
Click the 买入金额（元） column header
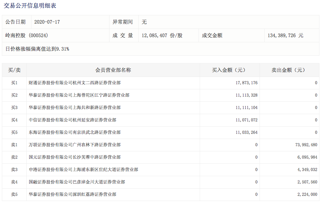tap(230, 70)
